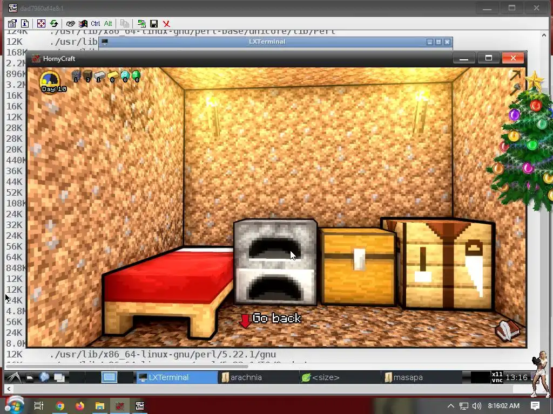
Task: Open VNC file transfer icon
Action: (141, 24)
